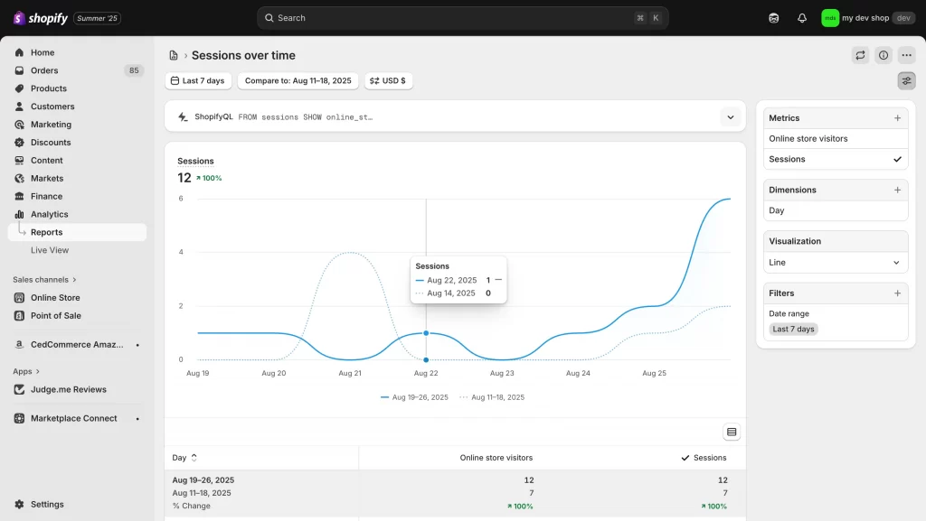The image size is (926, 521).
Task: Click the Shopify logo
Action: click(40, 18)
